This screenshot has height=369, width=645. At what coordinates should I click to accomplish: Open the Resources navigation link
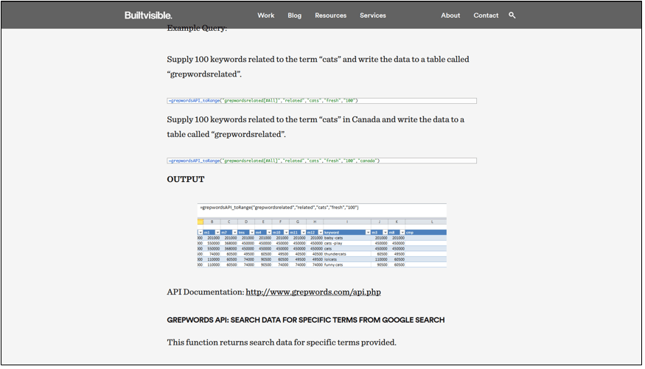[x=331, y=15]
